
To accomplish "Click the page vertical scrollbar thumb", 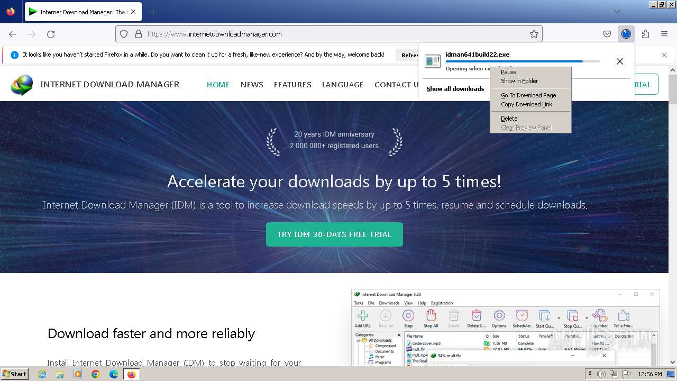I will (672, 90).
